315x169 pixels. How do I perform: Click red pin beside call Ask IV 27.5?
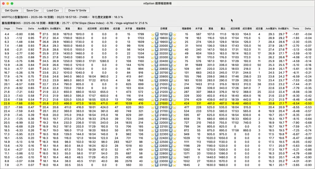(x=40, y=34)
